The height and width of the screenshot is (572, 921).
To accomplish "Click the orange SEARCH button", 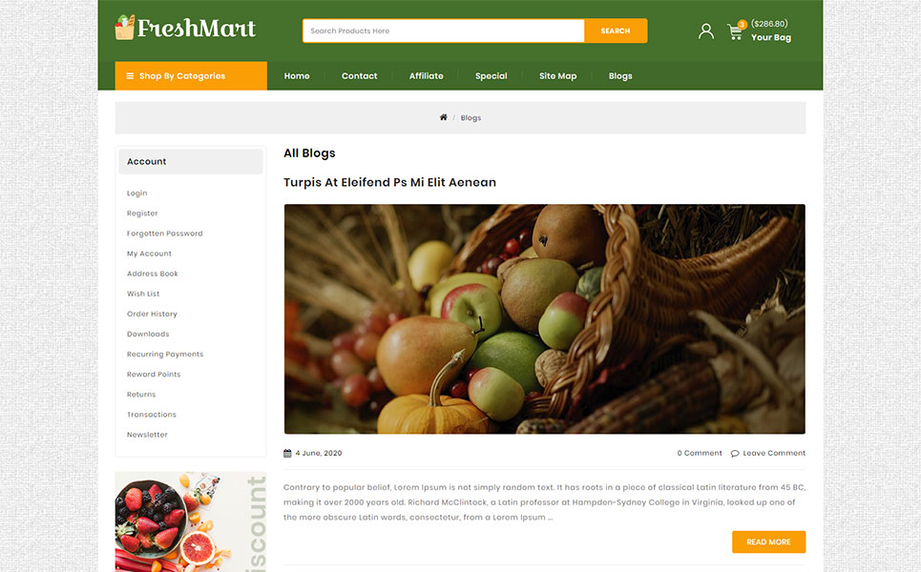I will tap(616, 31).
